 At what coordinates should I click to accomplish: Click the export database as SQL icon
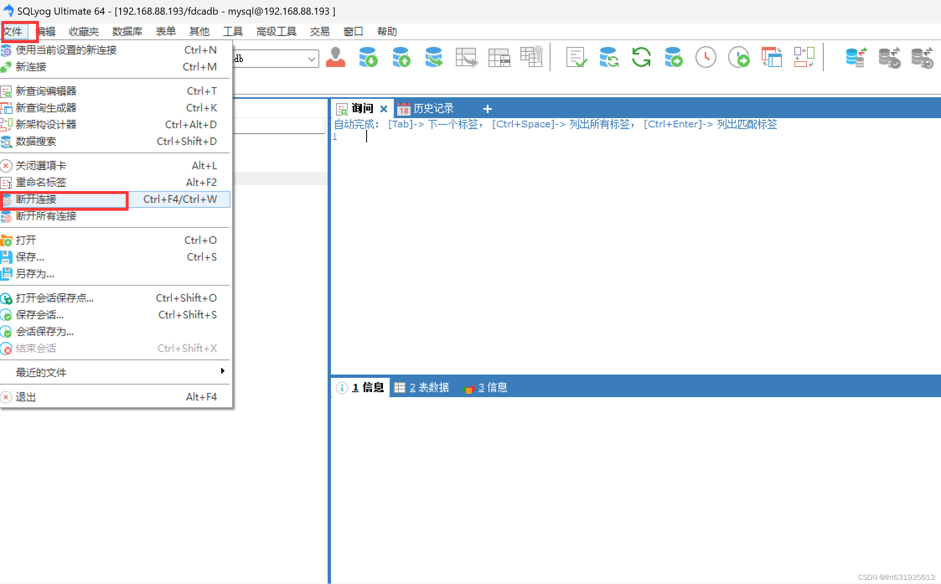coord(401,57)
